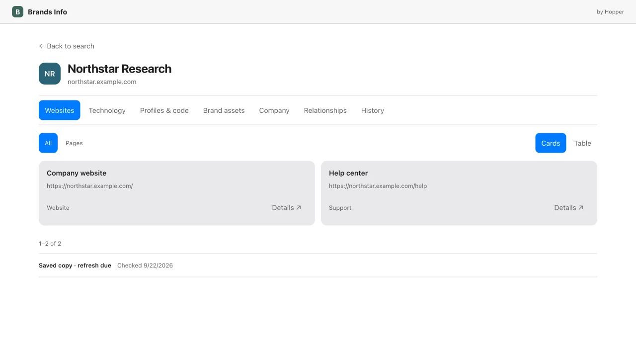Switch to the Technology tab
This screenshot has width=636, height=356.
pos(107,110)
